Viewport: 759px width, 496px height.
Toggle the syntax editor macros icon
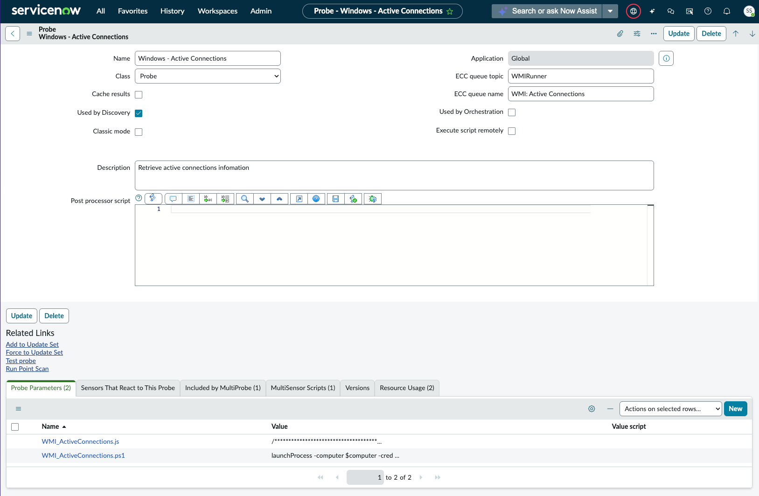tap(153, 198)
